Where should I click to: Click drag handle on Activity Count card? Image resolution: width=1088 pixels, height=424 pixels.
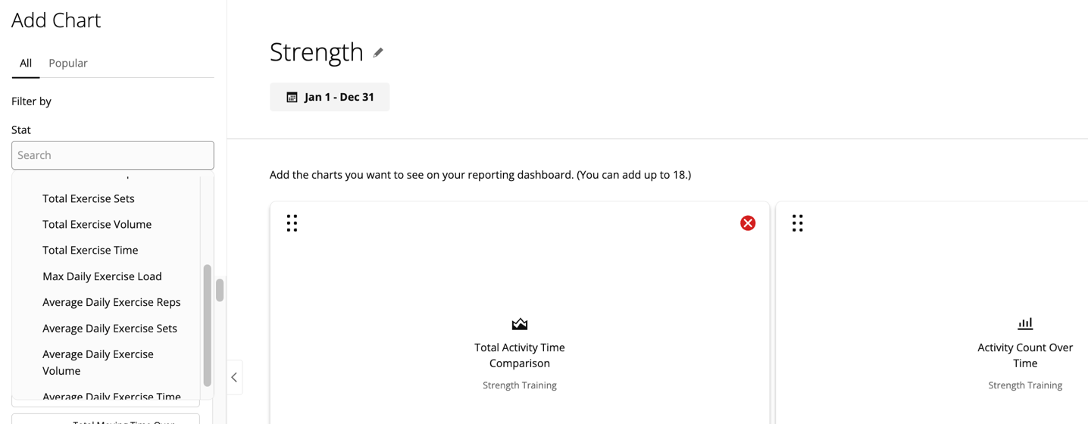[x=797, y=223]
